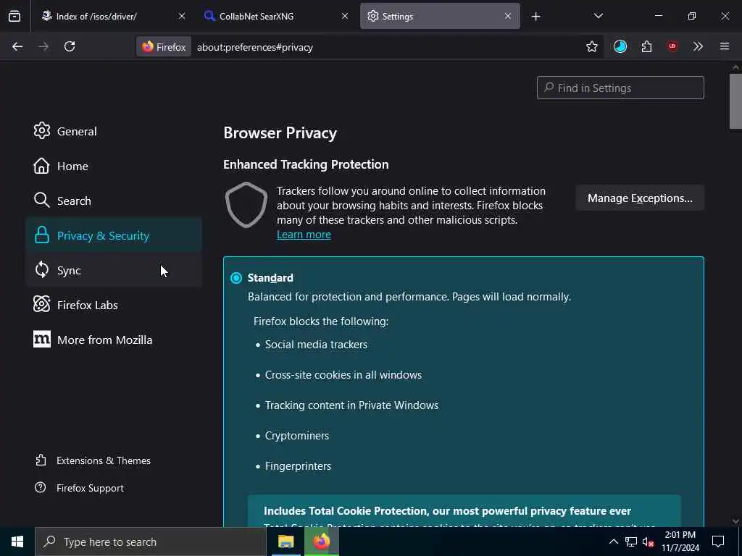Screen dimensions: 742x556
Task: Click the Cryptominers list item
Action: pos(296,436)
